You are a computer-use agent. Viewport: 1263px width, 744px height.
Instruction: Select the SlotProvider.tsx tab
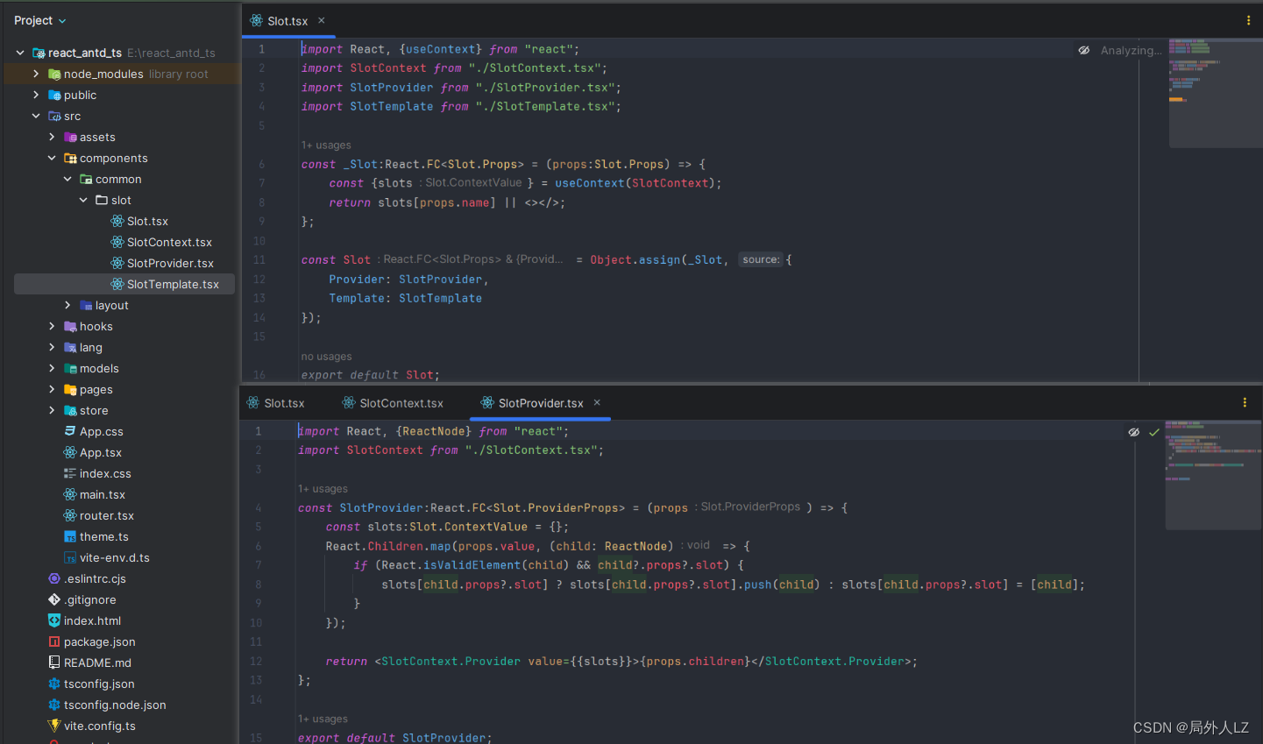click(541, 403)
